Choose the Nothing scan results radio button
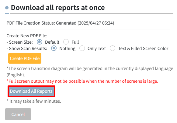The height and width of the screenshot is (123, 177). (x=54, y=48)
